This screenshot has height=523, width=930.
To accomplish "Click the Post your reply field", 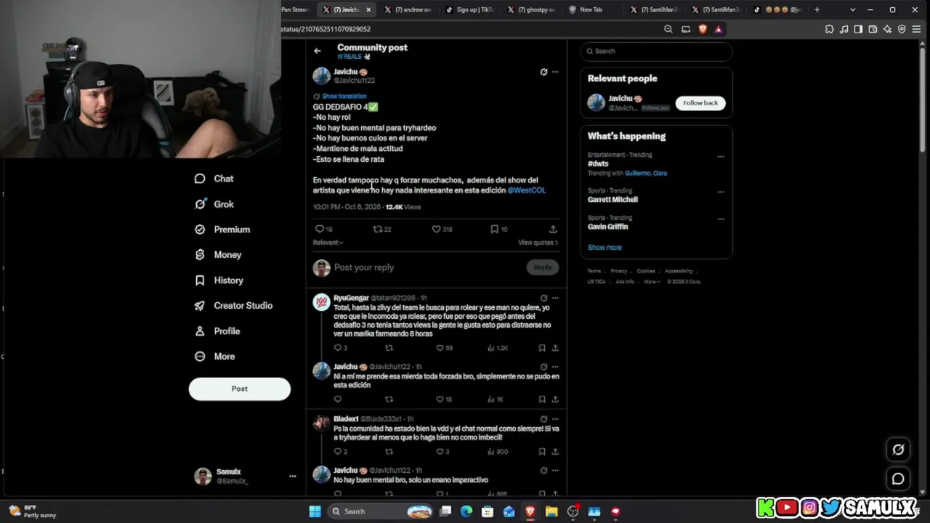I will [x=429, y=267].
